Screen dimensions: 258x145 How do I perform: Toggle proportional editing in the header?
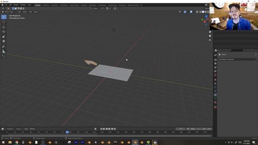pyautogui.click(x=115, y=8)
